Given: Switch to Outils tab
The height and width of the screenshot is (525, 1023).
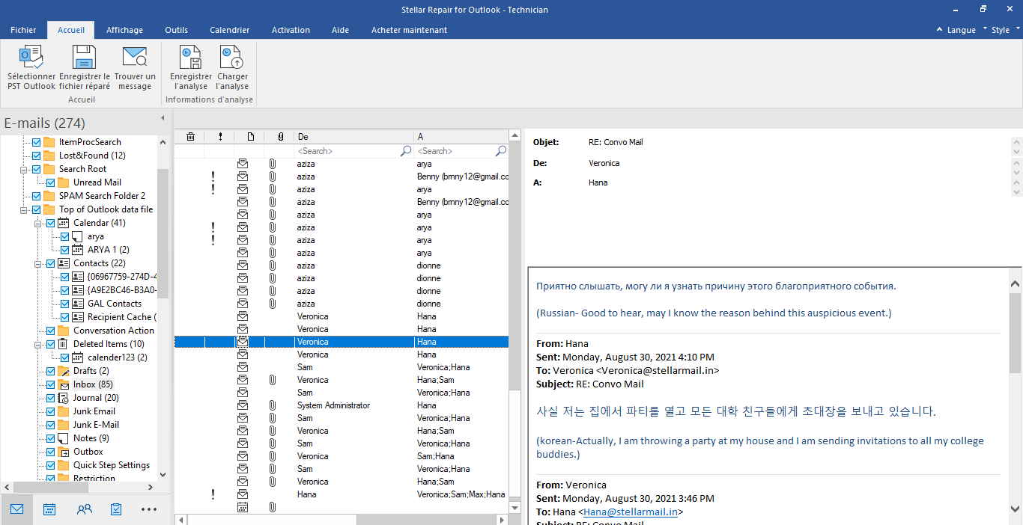Looking at the screenshot, I should coord(177,30).
